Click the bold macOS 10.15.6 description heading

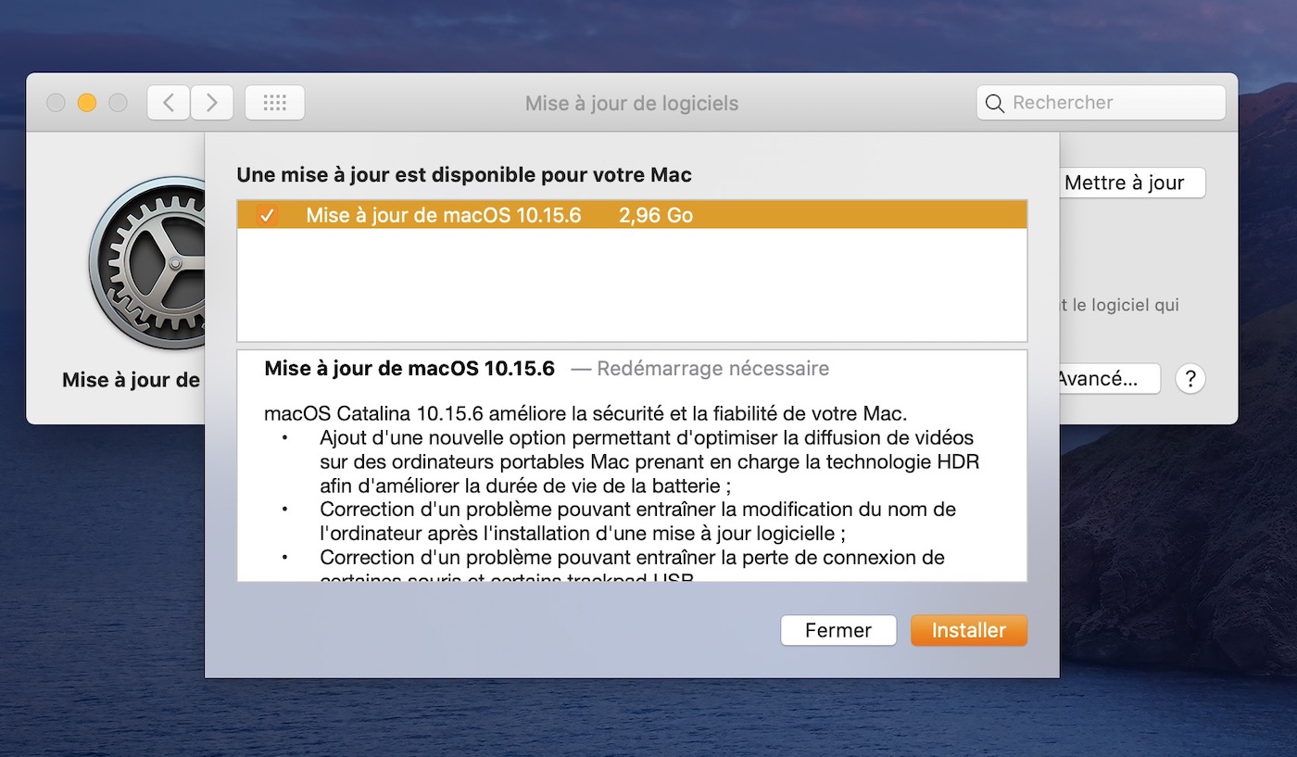click(409, 369)
